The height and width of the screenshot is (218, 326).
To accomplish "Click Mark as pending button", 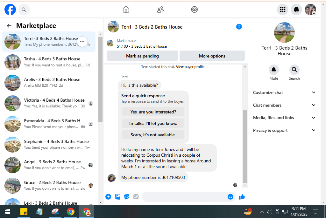I will pos(142,56).
